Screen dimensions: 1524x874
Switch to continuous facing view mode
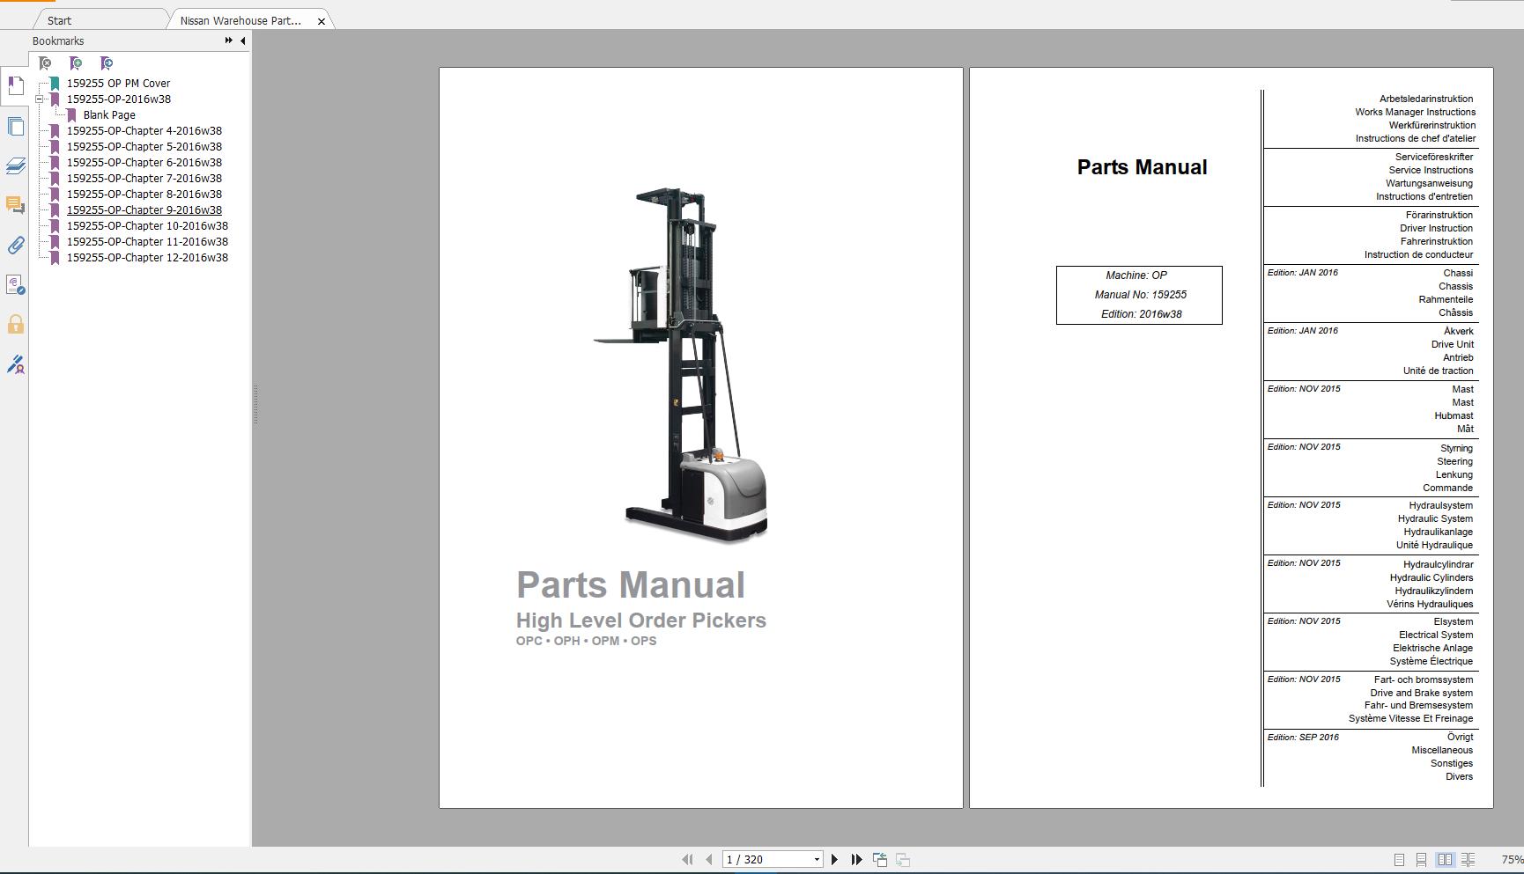coord(1468,860)
